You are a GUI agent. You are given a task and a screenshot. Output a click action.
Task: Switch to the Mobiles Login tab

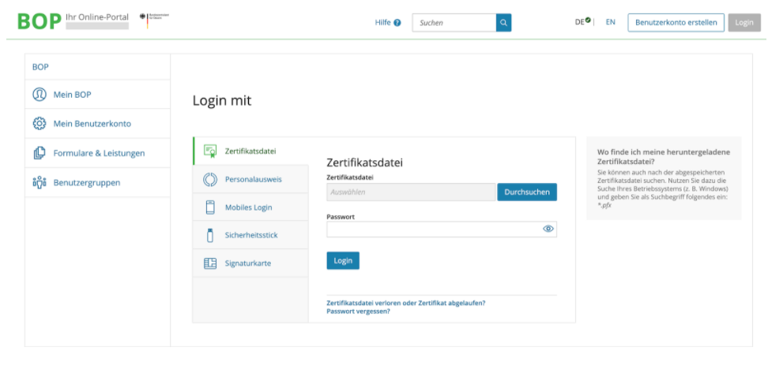(250, 207)
